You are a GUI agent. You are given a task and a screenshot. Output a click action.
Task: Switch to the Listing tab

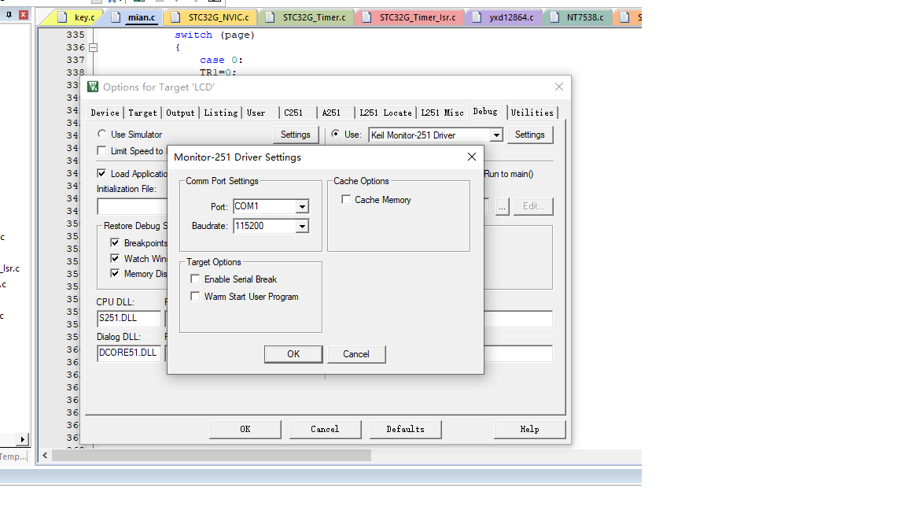[x=221, y=113]
